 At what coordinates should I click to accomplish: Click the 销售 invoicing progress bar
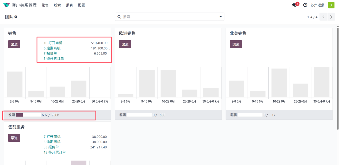tap(28, 115)
